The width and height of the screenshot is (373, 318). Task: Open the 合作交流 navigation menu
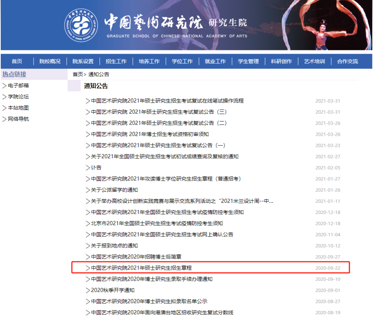pos(348,61)
